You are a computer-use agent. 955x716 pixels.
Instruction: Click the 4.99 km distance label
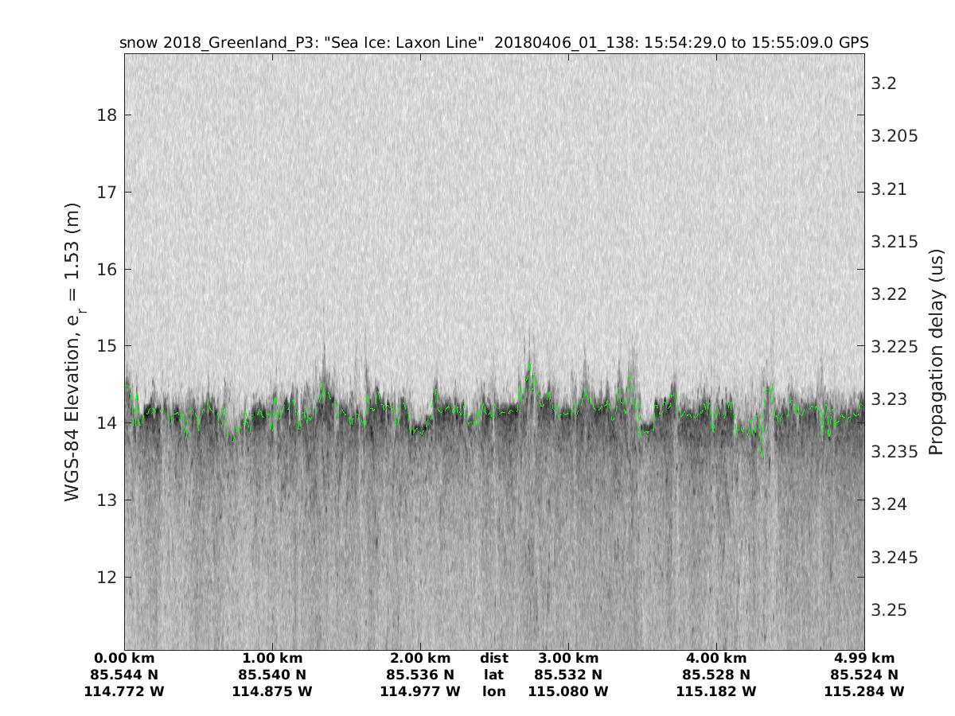click(864, 659)
